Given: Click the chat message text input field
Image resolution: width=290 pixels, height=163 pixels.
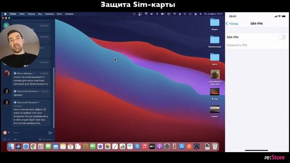Looking at the screenshot, I should pos(29,133).
